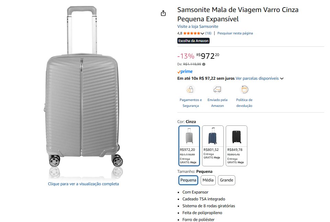Expand the rating dropdown arrow

202,33
